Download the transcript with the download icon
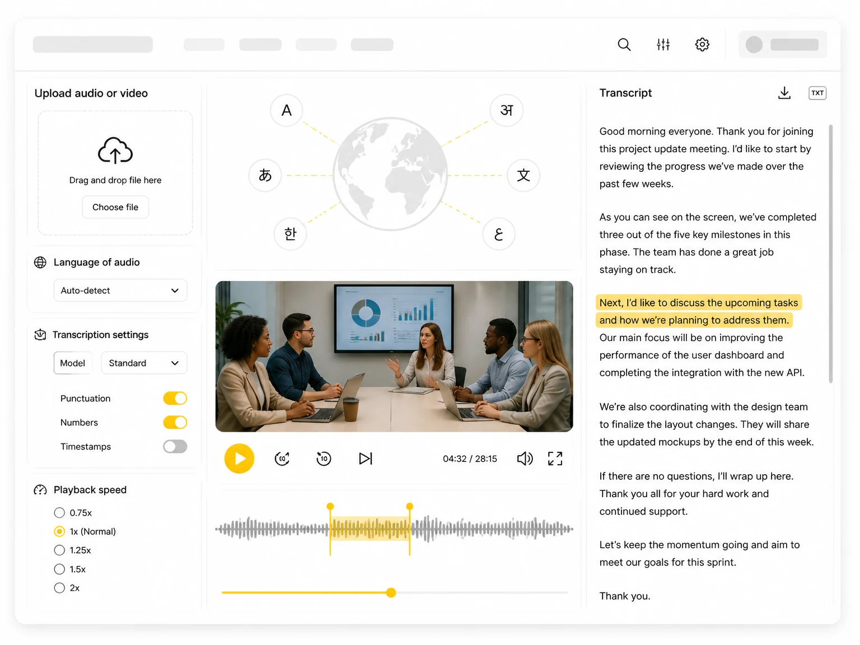The image size is (860, 645). pyautogui.click(x=784, y=93)
